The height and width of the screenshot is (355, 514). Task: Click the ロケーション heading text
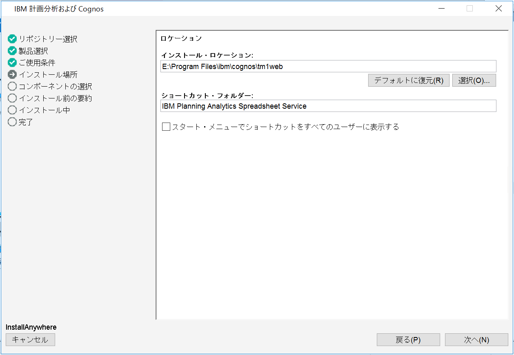pos(181,38)
